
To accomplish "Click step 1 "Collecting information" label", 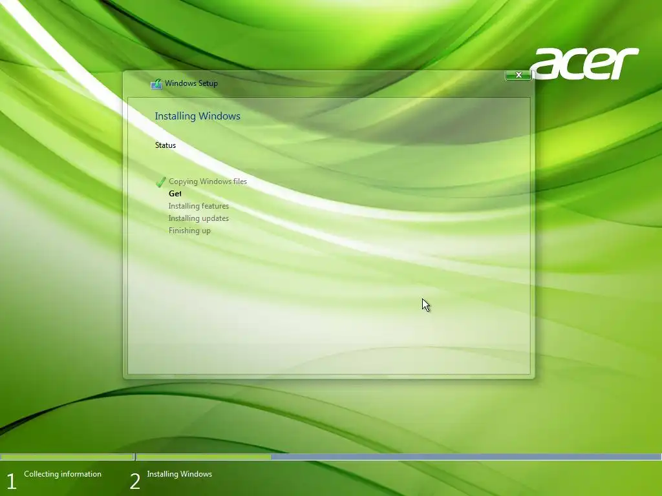I will (x=63, y=474).
